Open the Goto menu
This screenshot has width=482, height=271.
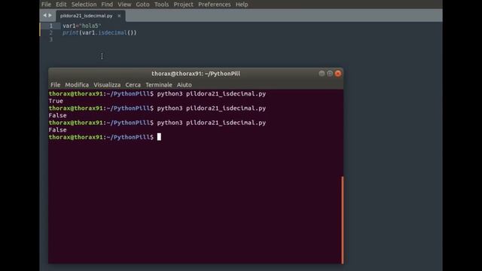[142, 5]
